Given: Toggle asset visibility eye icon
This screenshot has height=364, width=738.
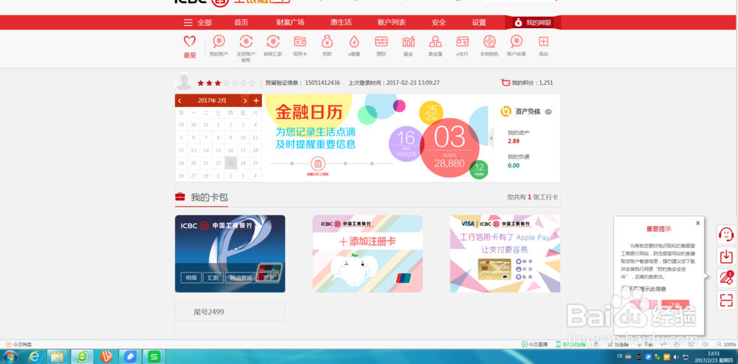Looking at the screenshot, I should point(548,112).
